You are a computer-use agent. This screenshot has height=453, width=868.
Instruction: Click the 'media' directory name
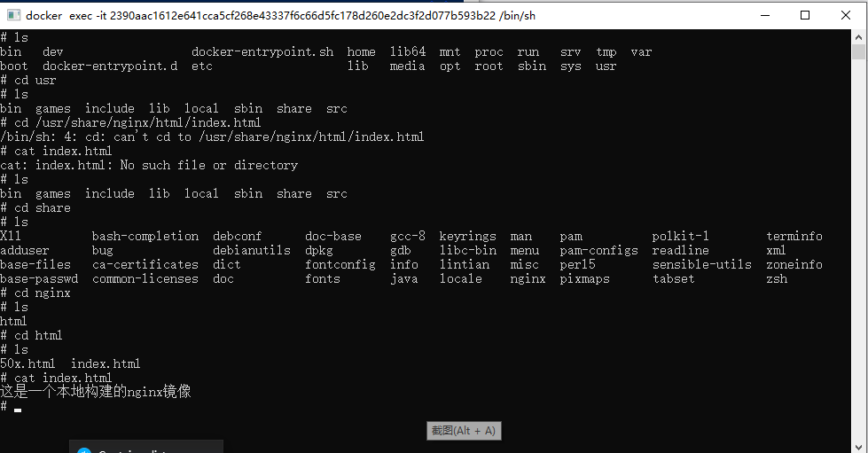tap(408, 66)
